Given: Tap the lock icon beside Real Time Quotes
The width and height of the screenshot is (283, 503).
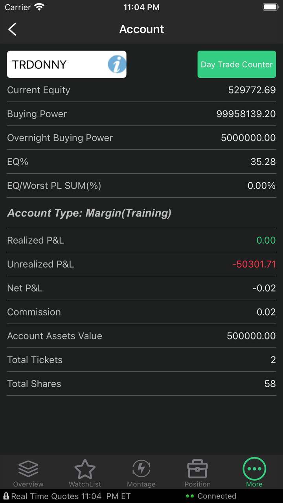Looking at the screenshot, I should click(x=6, y=496).
